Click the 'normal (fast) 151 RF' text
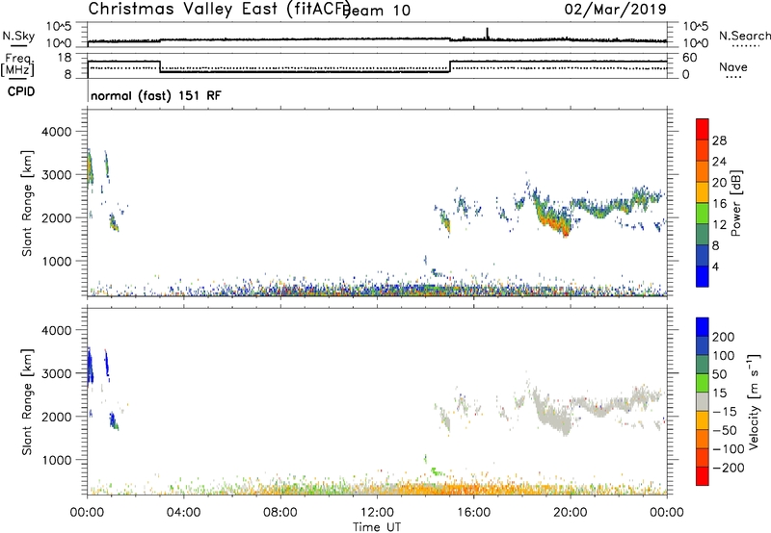Viewport: 771px width, 533px height. [x=156, y=95]
